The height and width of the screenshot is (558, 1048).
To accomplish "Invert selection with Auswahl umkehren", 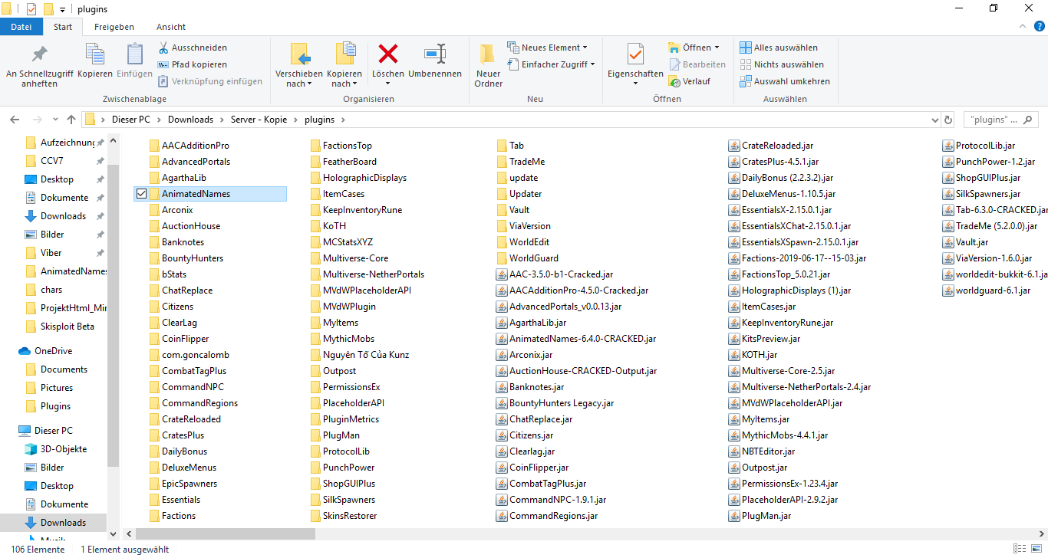I will tap(785, 81).
